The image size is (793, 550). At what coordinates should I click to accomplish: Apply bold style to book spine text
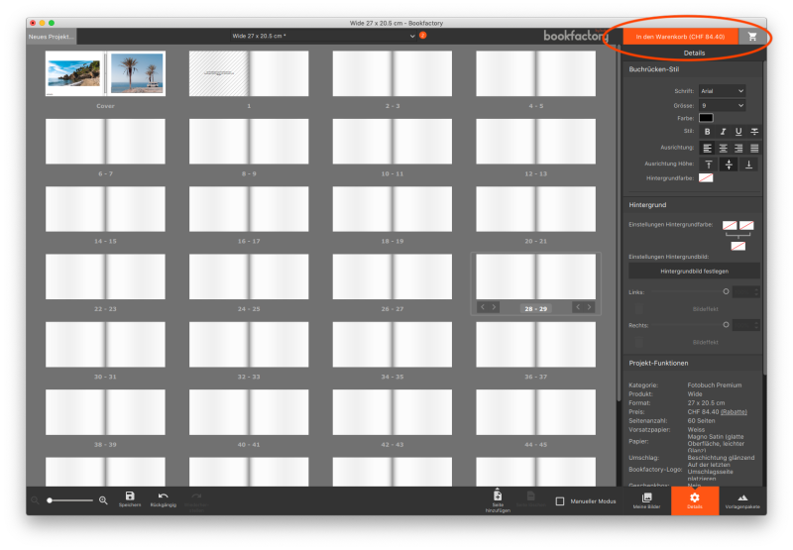pos(707,131)
